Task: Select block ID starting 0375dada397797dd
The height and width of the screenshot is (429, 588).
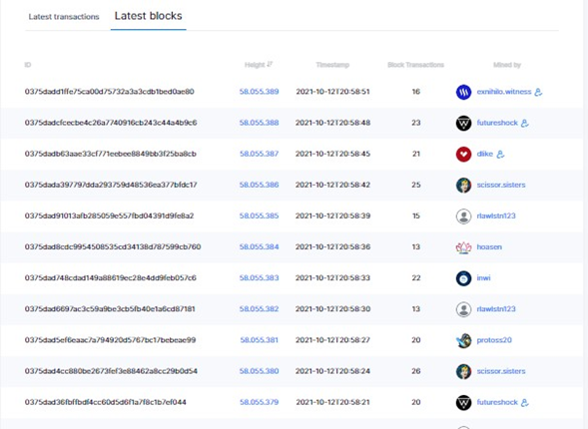Action: tap(111, 185)
